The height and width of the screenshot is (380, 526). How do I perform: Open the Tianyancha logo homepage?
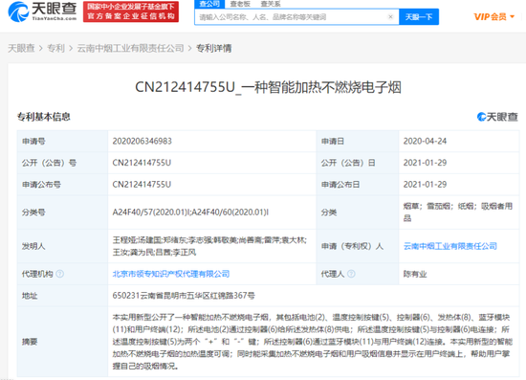coord(43,11)
